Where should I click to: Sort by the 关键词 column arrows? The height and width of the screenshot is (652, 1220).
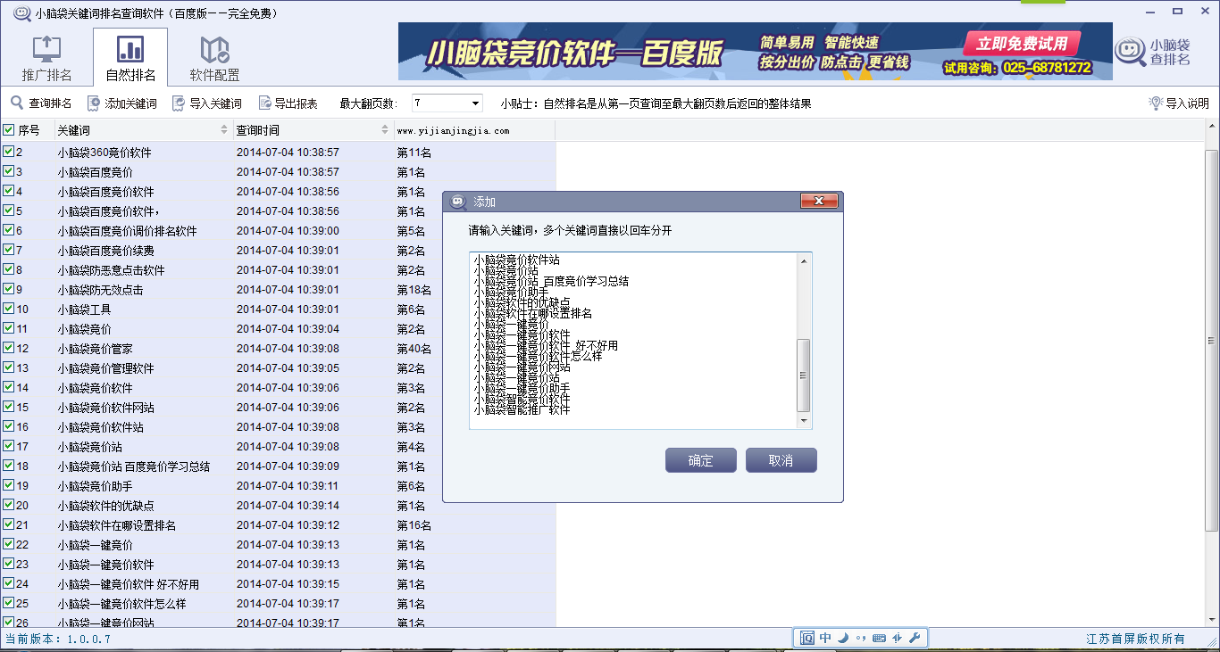pyautogui.click(x=224, y=130)
